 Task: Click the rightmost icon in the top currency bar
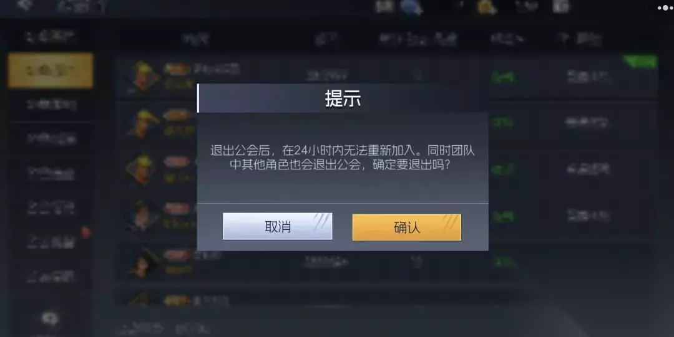pos(561,6)
